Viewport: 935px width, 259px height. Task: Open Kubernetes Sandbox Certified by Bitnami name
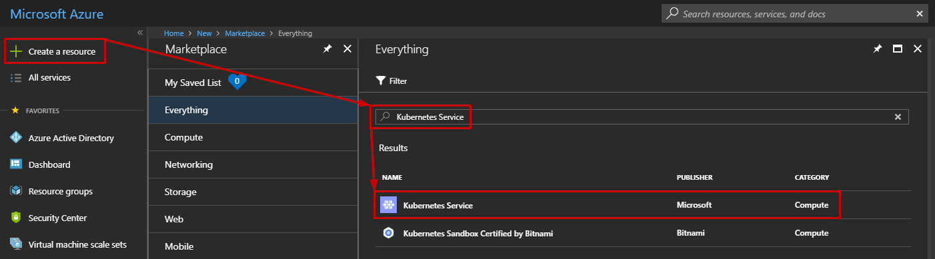[478, 233]
